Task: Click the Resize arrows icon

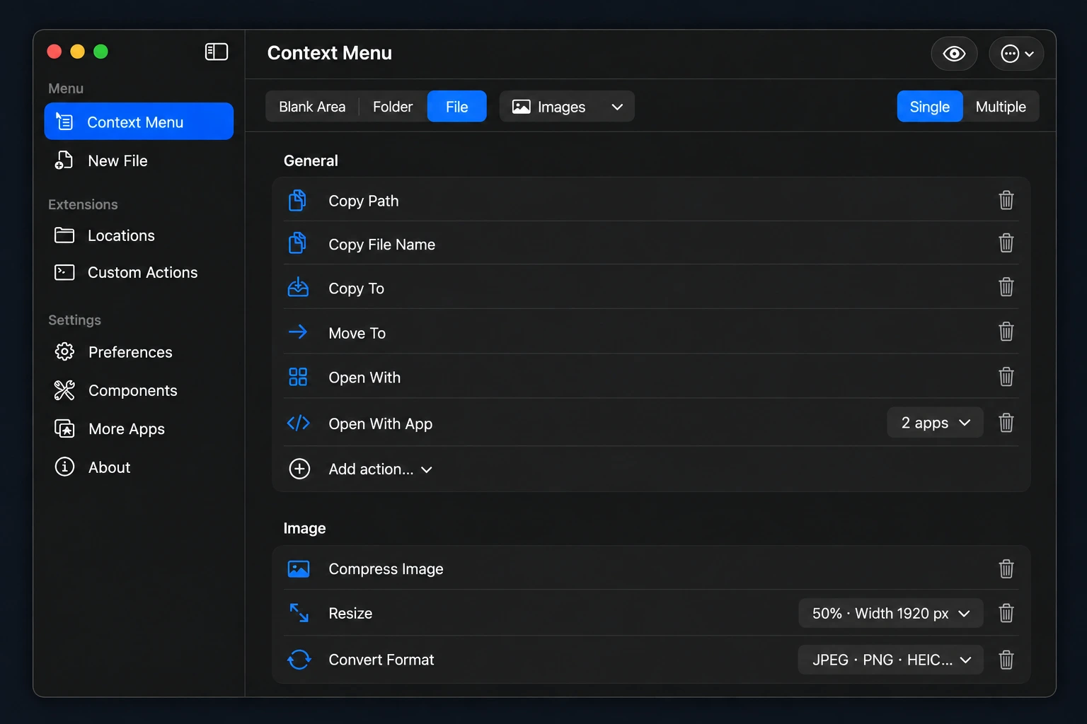Action: tap(299, 612)
